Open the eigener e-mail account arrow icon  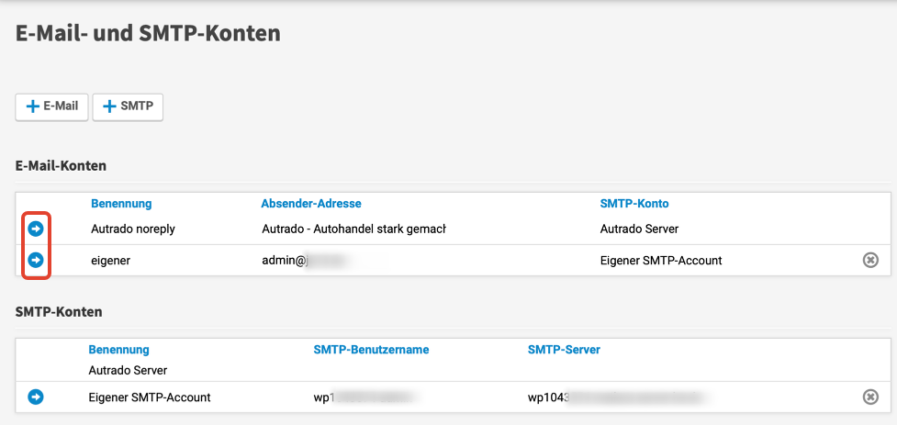click(36, 260)
